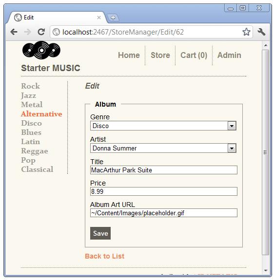This screenshot has height=280, width=274.
Task: Bookmark this page with the star icon
Action: 246,32
